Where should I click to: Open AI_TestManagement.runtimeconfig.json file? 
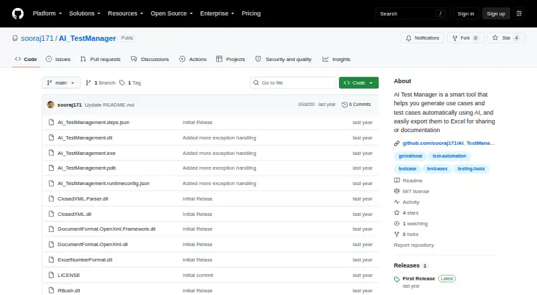(x=103, y=184)
